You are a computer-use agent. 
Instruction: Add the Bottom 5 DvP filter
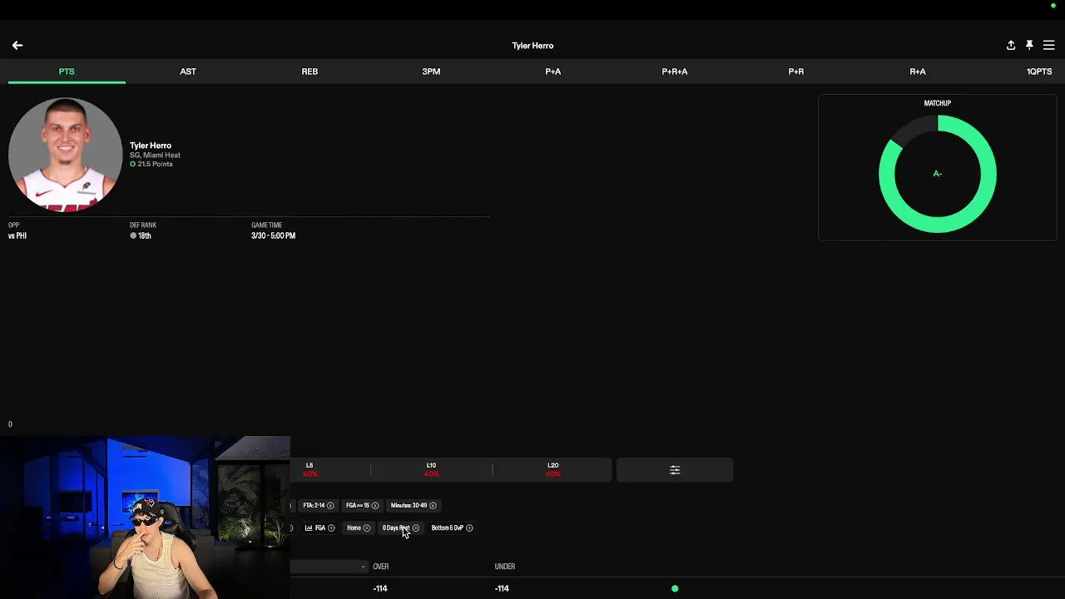(x=469, y=528)
